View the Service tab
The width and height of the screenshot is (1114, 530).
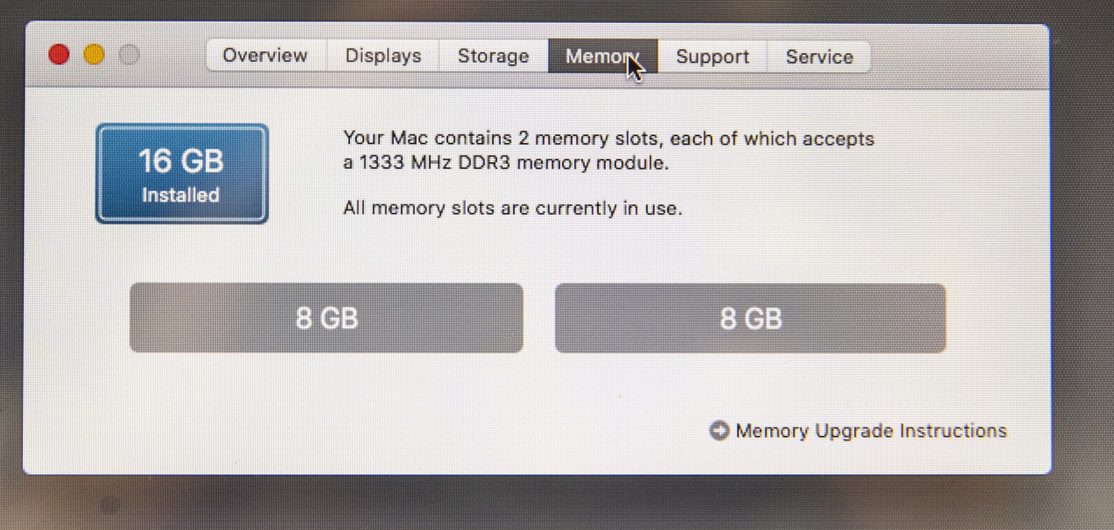819,57
